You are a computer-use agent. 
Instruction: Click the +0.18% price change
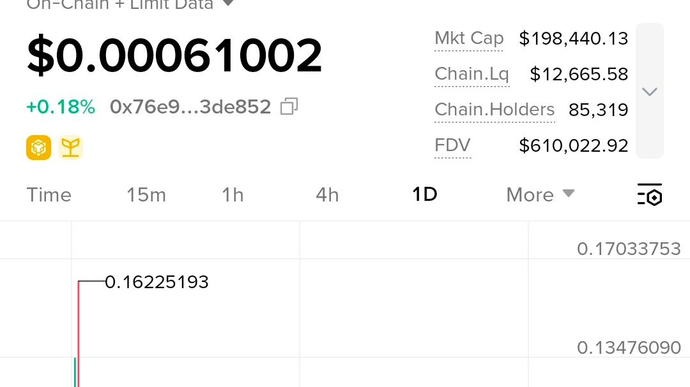pos(61,106)
